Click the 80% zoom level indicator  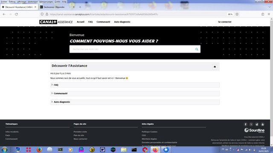click(x=230, y=14)
